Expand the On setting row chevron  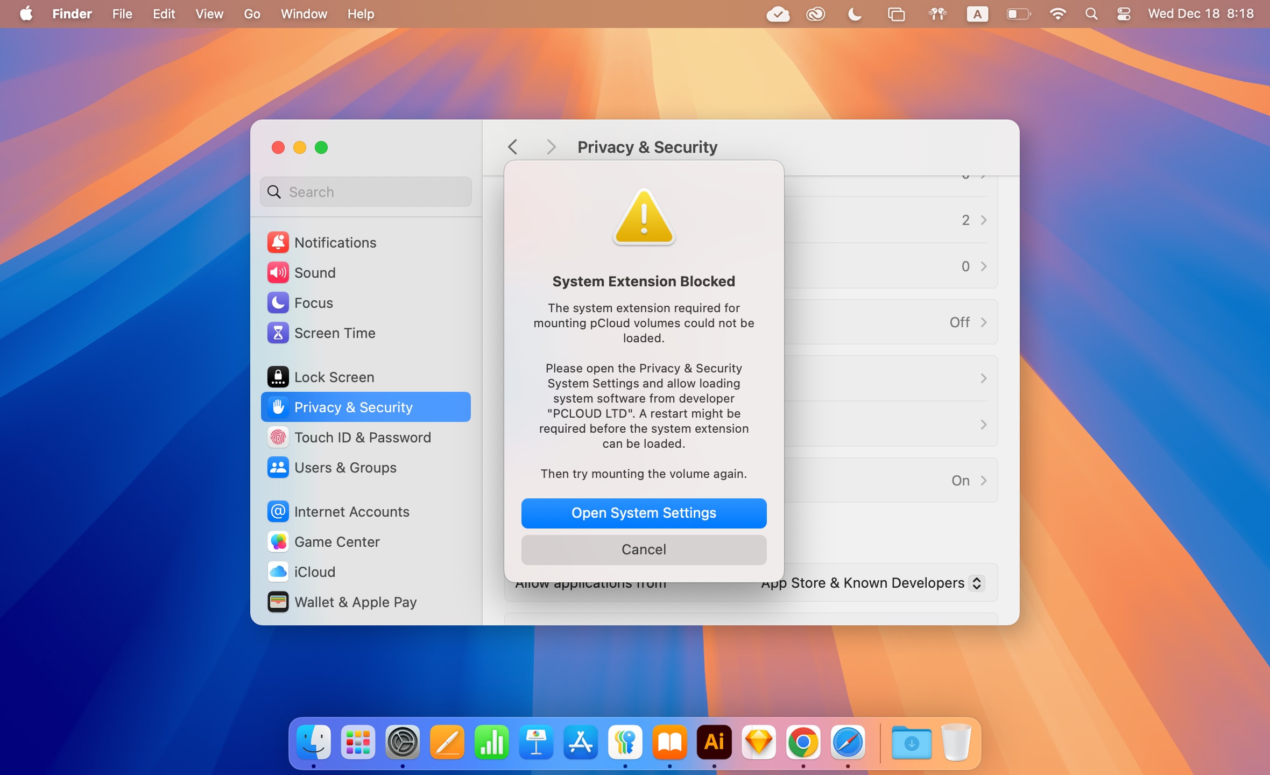pos(984,480)
